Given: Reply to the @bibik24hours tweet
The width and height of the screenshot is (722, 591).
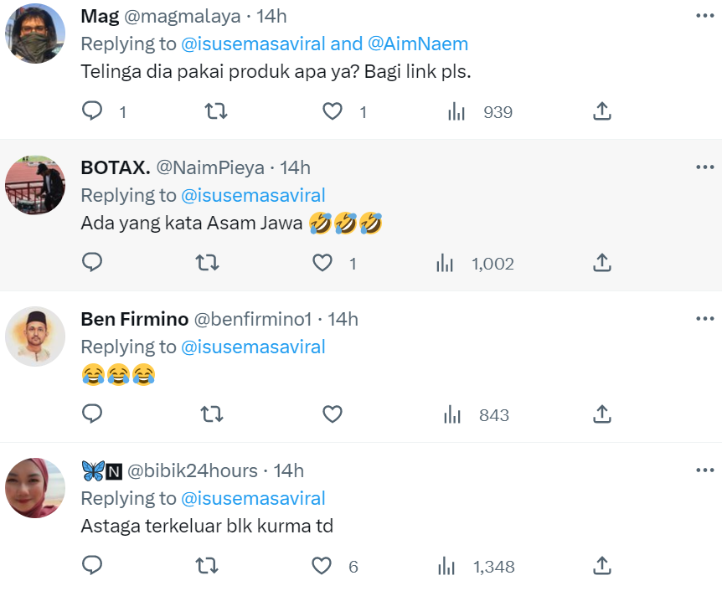Looking at the screenshot, I should [x=92, y=566].
